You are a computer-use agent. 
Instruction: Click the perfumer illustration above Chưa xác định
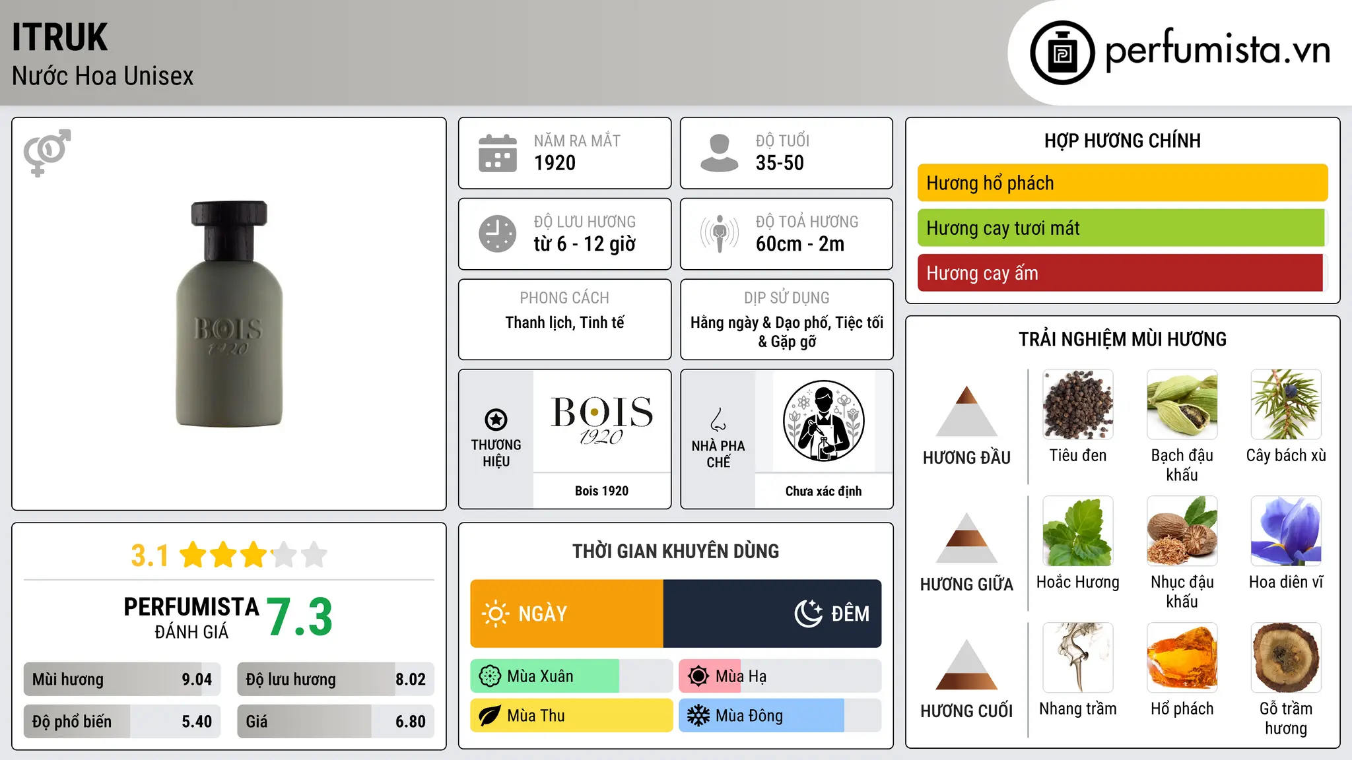(x=823, y=421)
